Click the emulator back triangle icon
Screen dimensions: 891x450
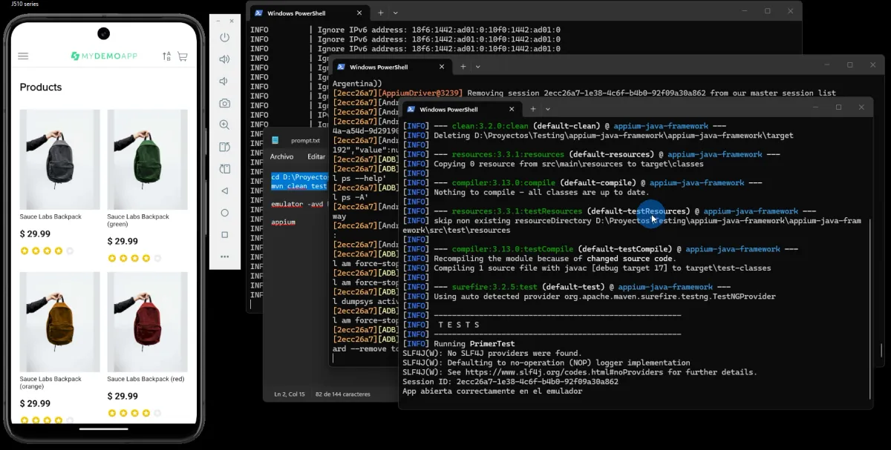pyautogui.click(x=224, y=191)
